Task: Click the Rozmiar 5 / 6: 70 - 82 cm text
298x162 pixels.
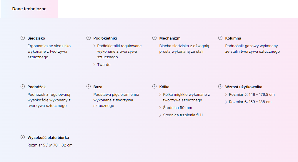Action: (50, 145)
